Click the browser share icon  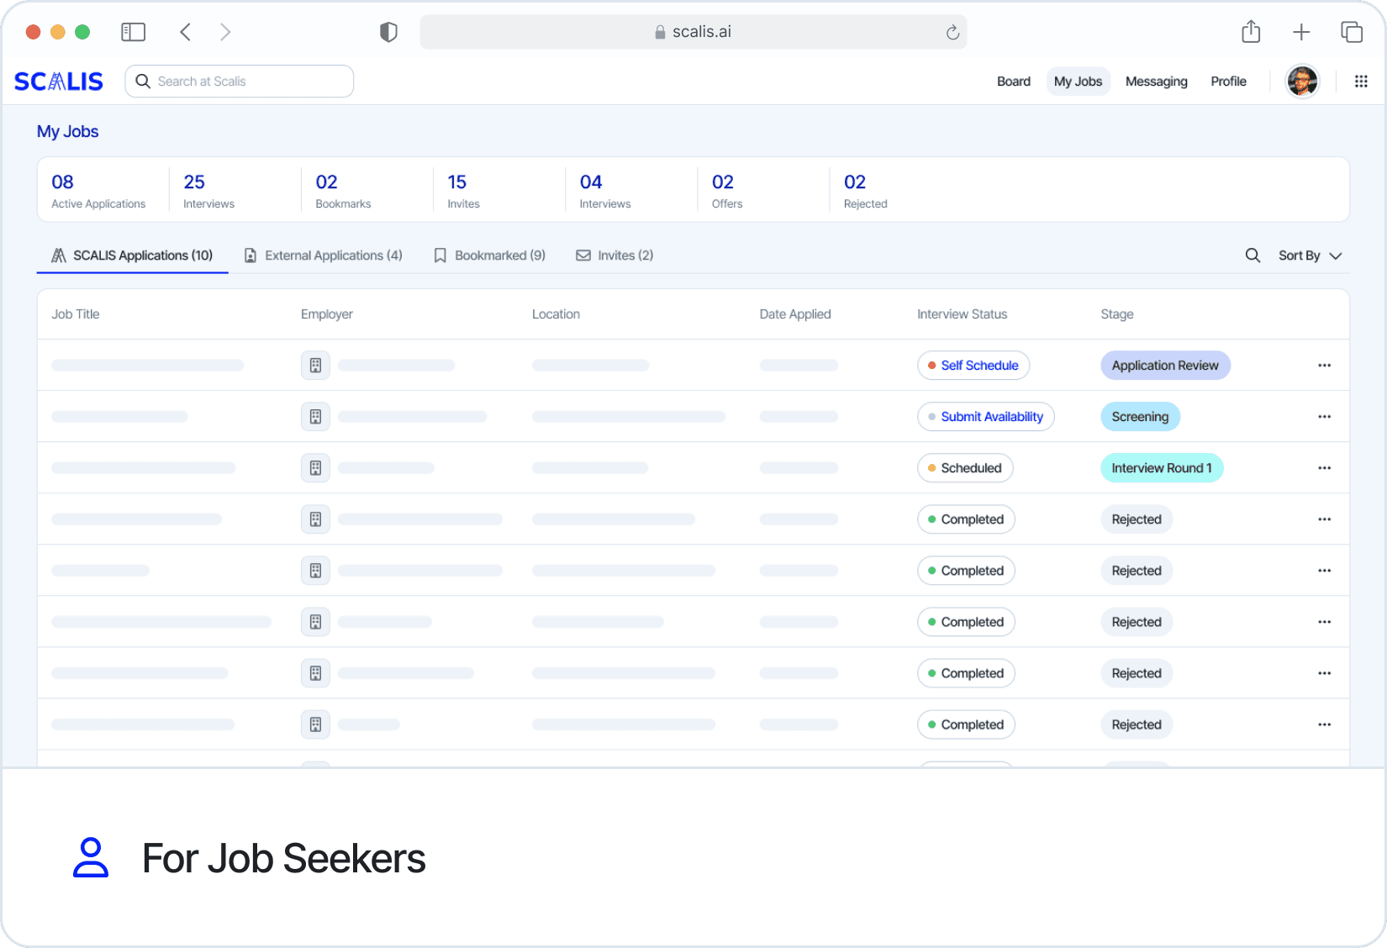coord(1251,32)
